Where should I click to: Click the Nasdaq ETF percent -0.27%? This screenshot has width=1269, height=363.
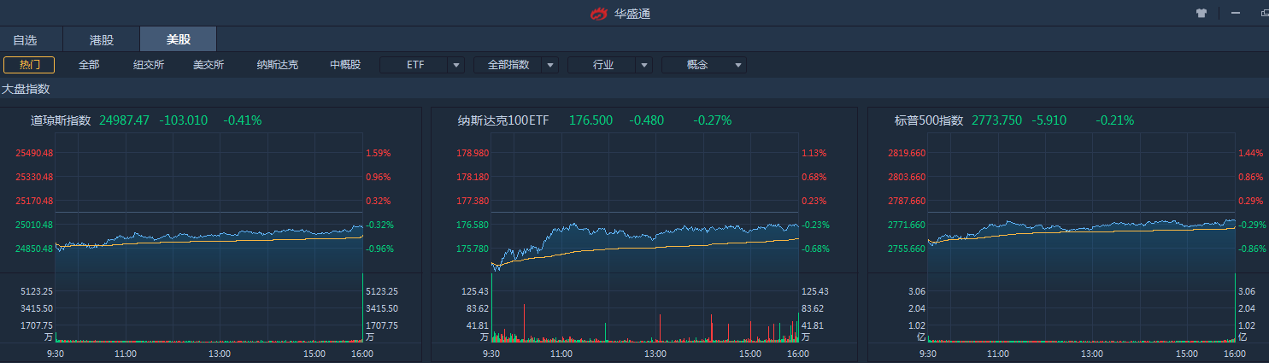click(713, 120)
